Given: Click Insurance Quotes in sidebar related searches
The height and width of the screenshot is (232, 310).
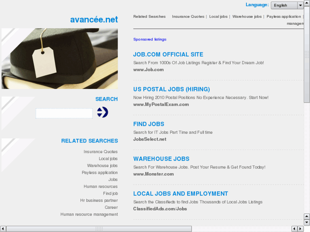Looking at the screenshot, I should point(101,152).
